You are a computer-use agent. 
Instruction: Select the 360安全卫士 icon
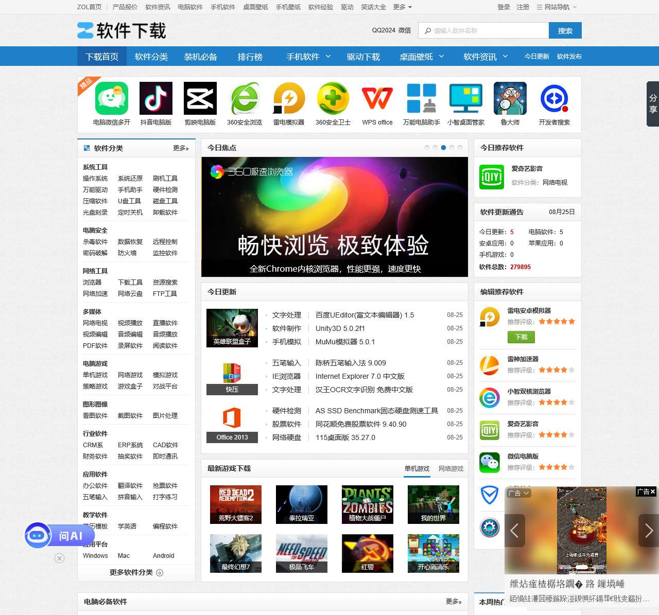tap(333, 98)
